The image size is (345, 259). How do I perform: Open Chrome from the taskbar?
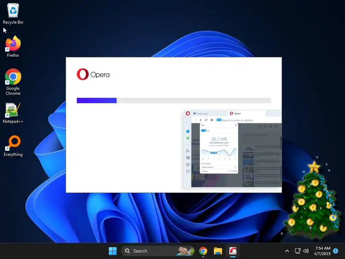[203, 251]
